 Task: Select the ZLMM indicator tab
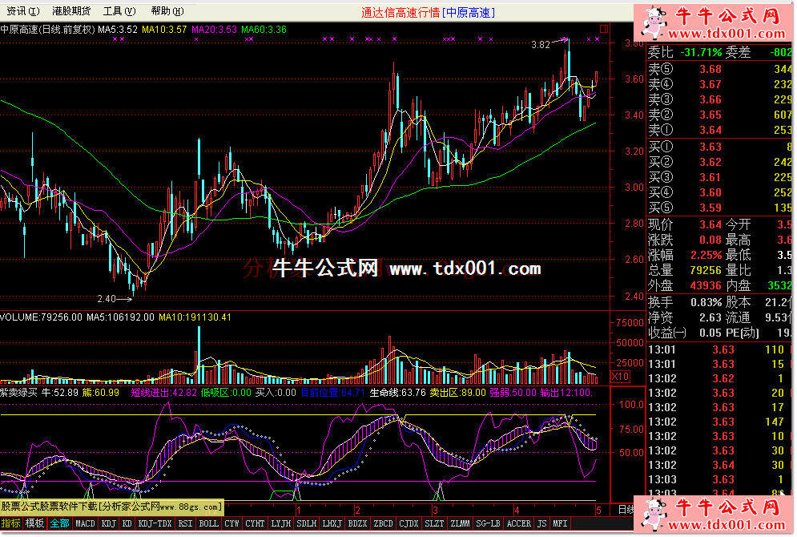[460, 523]
